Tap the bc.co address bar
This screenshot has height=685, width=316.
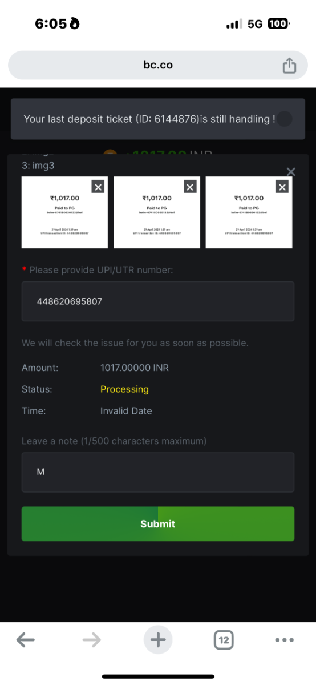(x=158, y=65)
